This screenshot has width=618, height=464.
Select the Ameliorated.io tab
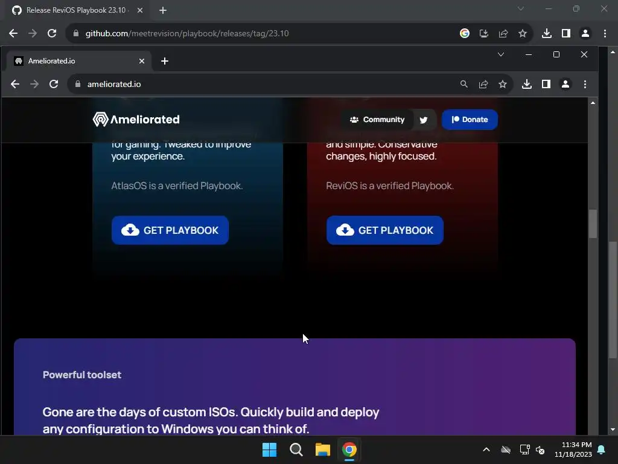click(x=79, y=61)
